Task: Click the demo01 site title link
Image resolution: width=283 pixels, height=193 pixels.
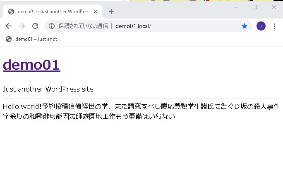Action: pyautogui.click(x=31, y=65)
